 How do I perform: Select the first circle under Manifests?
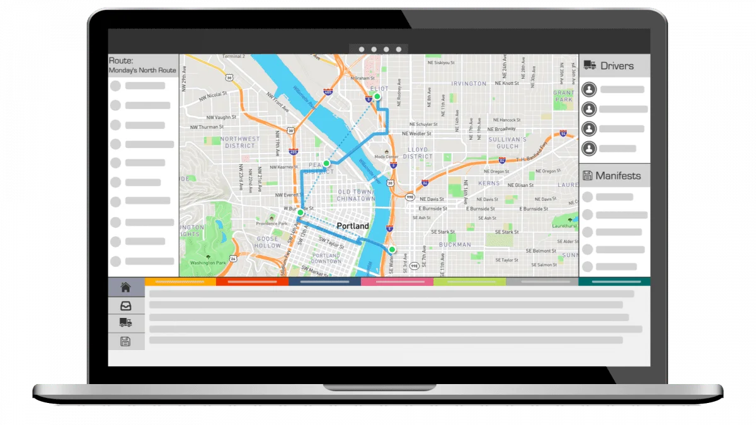(x=588, y=197)
